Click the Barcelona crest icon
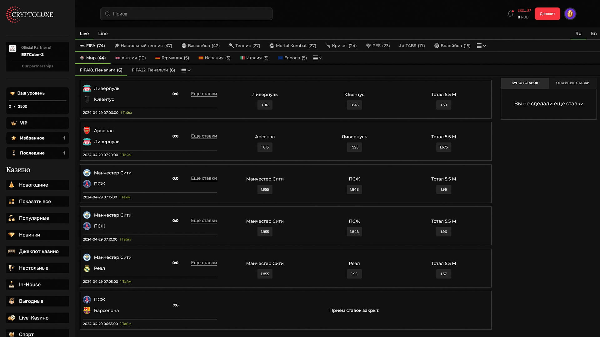 [x=87, y=310]
